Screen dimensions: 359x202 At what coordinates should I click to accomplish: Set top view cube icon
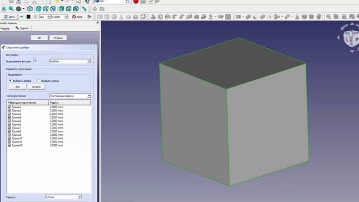coord(45,9)
